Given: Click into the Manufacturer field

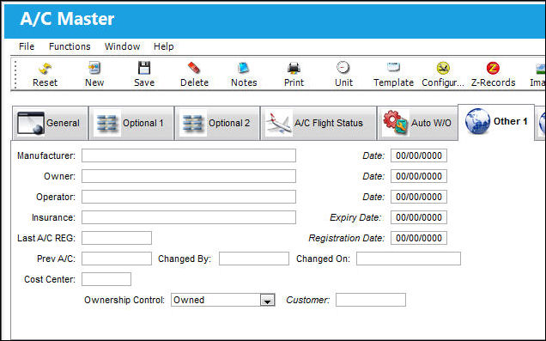Looking at the screenshot, I should (189, 155).
